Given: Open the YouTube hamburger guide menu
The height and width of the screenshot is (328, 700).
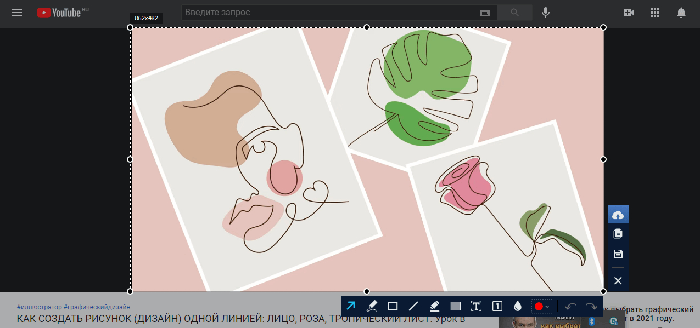Looking at the screenshot, I should 17,13.
